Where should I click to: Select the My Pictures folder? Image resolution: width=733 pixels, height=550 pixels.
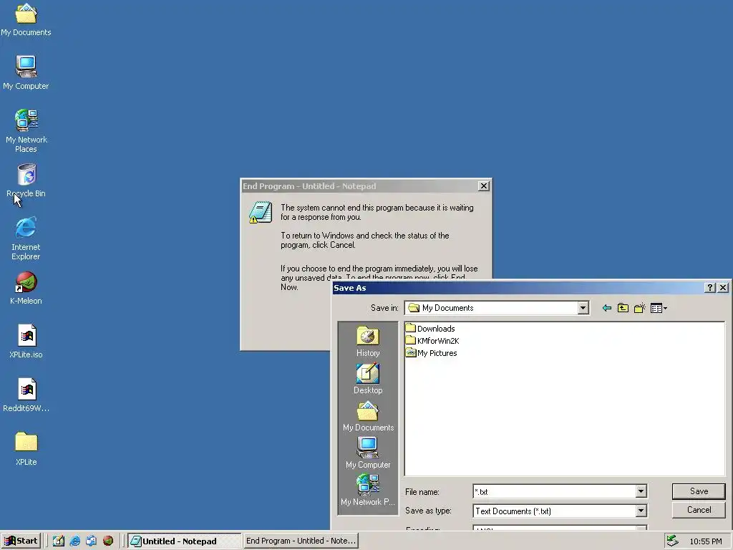pos(431,352)
